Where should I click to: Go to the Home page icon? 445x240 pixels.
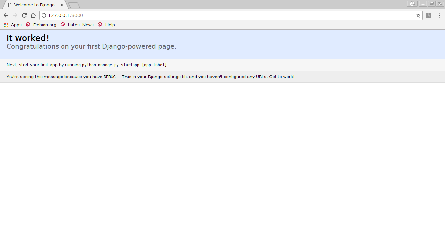coord(33,15)
